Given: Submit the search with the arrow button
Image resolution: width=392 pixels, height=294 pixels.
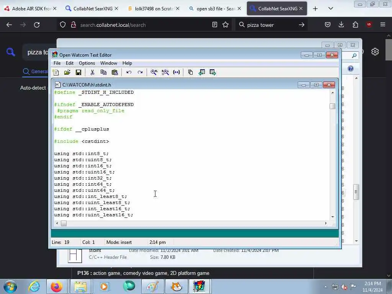Looking at the screenshot, I should [302, 25].
